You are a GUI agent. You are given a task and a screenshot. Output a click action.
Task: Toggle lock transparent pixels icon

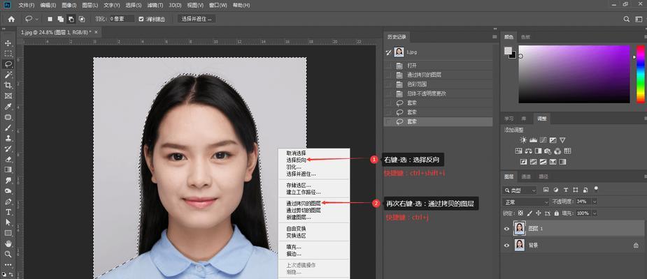coord(520,213)
